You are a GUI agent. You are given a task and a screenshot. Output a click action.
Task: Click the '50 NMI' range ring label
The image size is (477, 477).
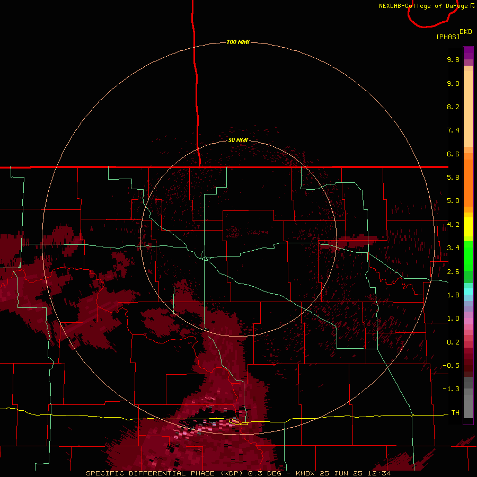(238, 140)
